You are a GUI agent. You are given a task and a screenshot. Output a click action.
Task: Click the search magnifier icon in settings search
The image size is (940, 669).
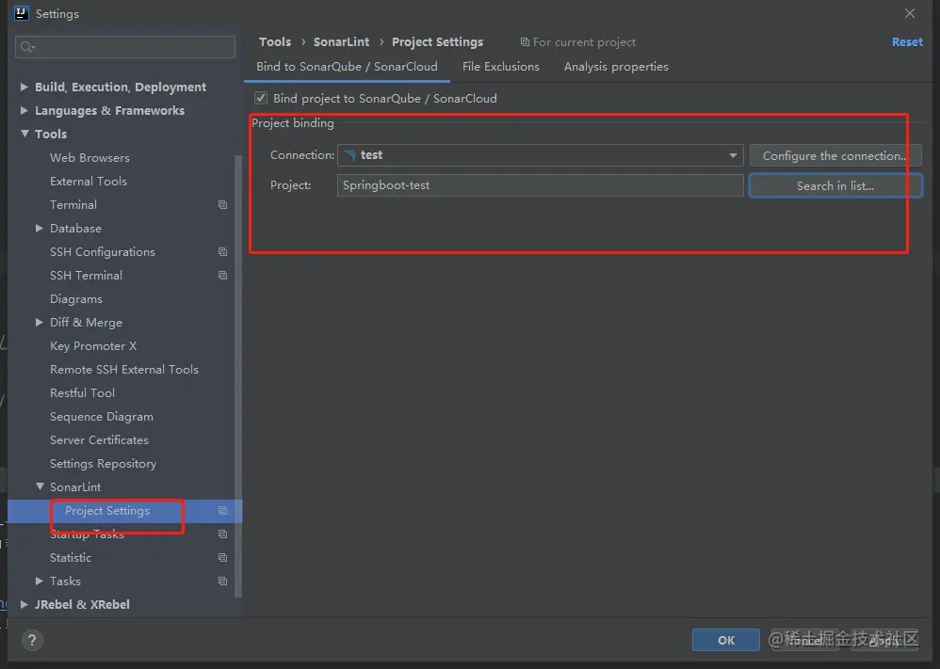click(x=27, y=47)
